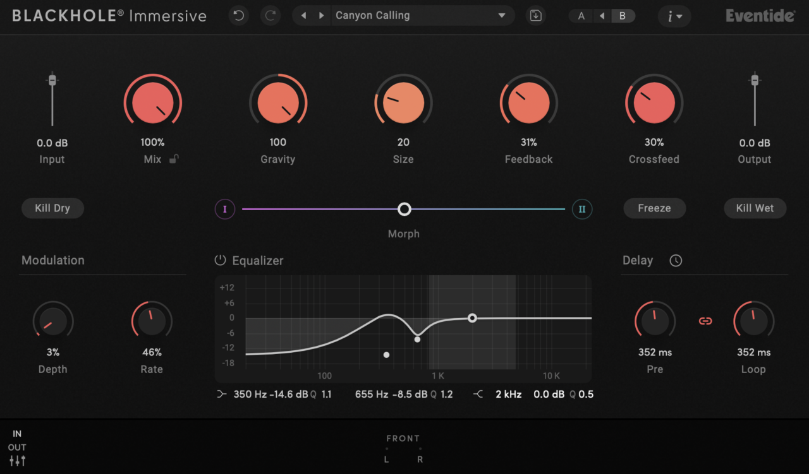Toggle the Equalizer power button
This screenshot has width=809, height=474.
pos(220,260)
